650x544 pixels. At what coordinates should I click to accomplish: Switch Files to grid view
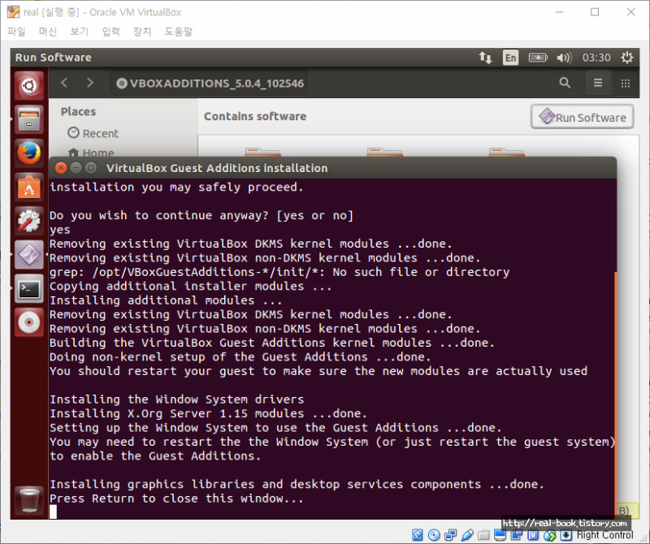coord(626,84)
